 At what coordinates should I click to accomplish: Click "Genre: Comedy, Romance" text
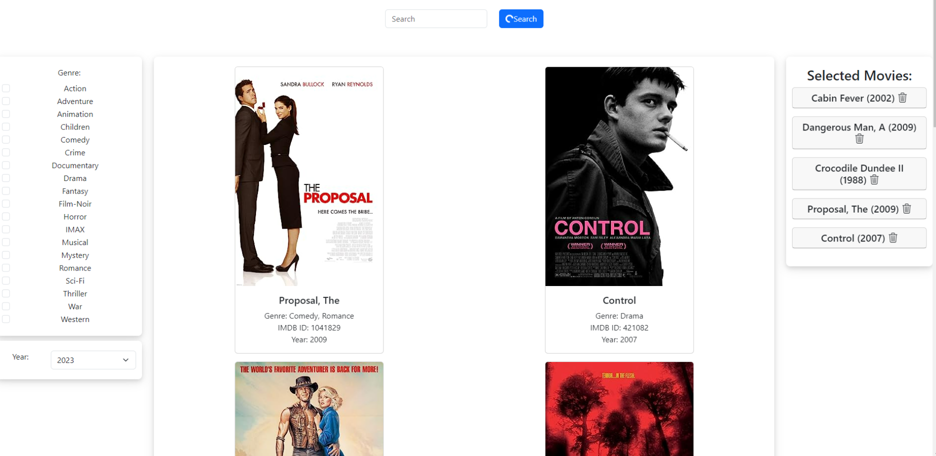[309, 316]
